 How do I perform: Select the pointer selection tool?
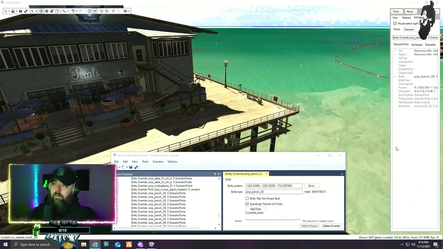tap(32, 11)
